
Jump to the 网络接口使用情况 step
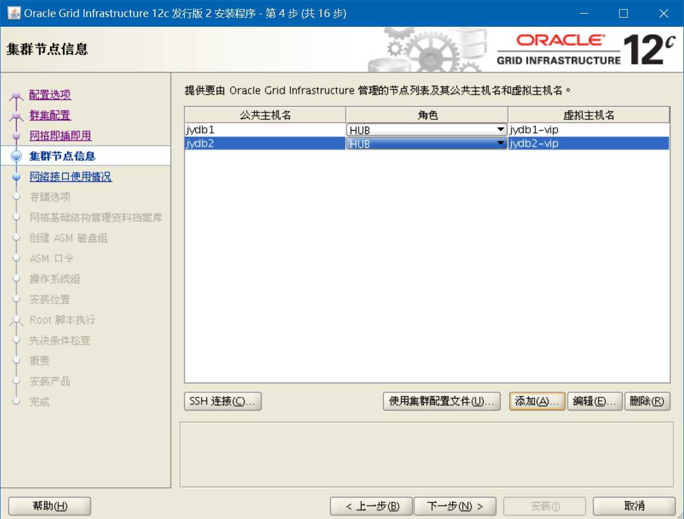pyautogui.click(x=71, y=177)
